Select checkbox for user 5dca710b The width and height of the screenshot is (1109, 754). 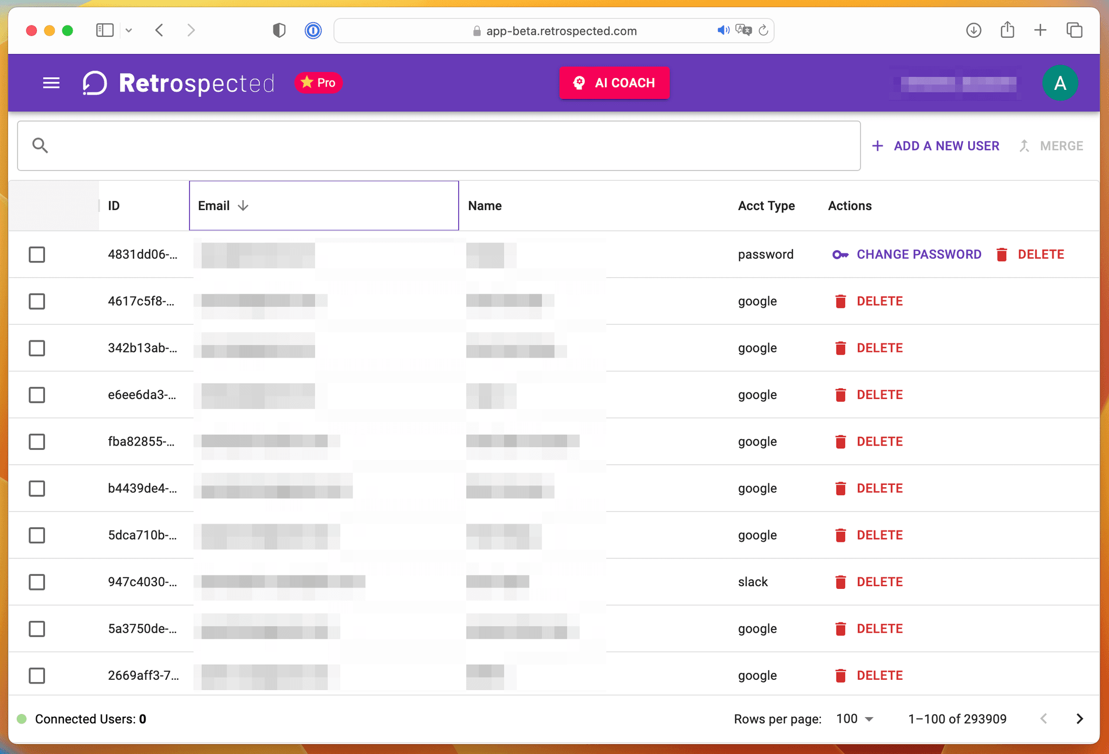(x=37, y=535)
